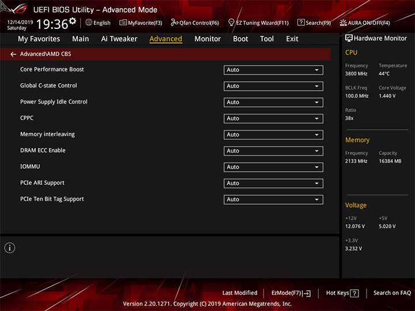Click +3.3V reading 3.232 V
The height and width of the screenshot is (311, 415).
point(353,249)
